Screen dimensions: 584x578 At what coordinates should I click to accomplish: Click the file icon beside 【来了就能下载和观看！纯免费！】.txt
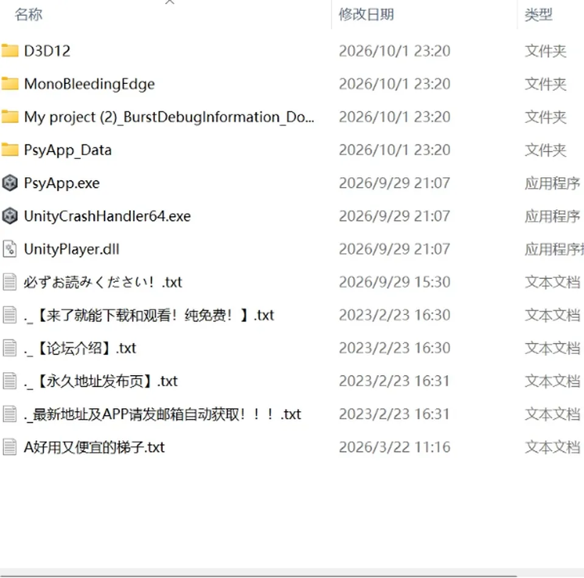point(10,315)
